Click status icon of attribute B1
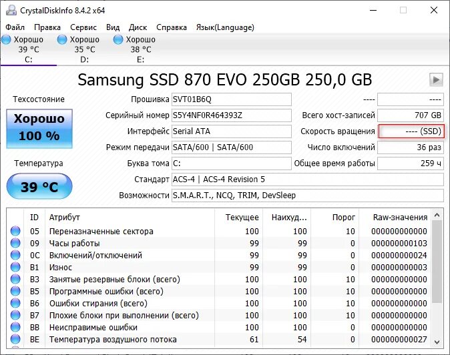450x355 pixels. 15,268
